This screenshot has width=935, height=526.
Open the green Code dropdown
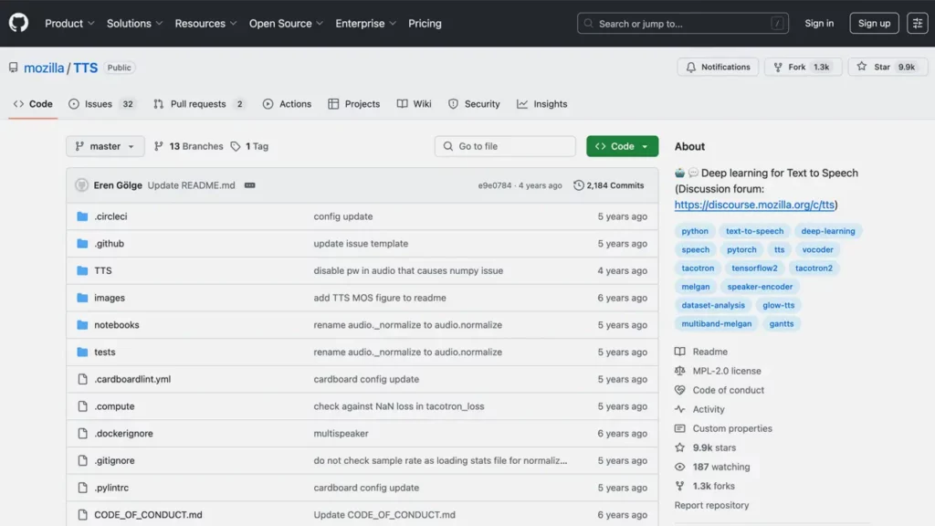point(622,146)
